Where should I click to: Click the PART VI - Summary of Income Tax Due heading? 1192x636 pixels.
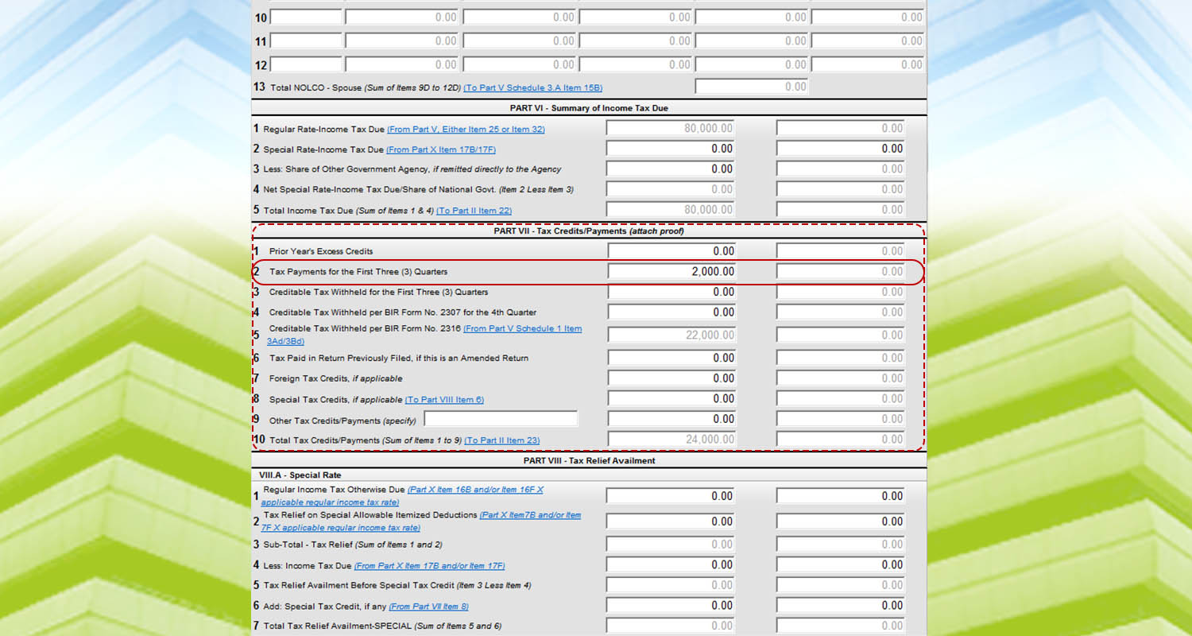click(x=589, y=108)
